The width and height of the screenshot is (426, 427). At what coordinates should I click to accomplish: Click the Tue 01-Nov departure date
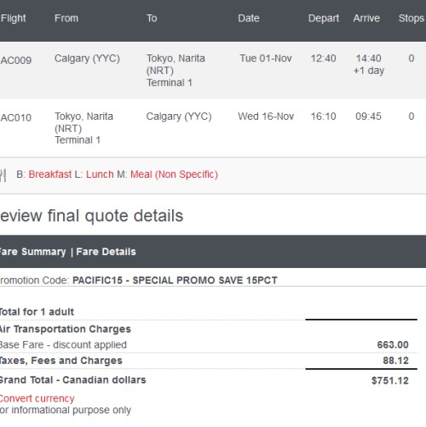pyautogui.click(x=266, y=59)
